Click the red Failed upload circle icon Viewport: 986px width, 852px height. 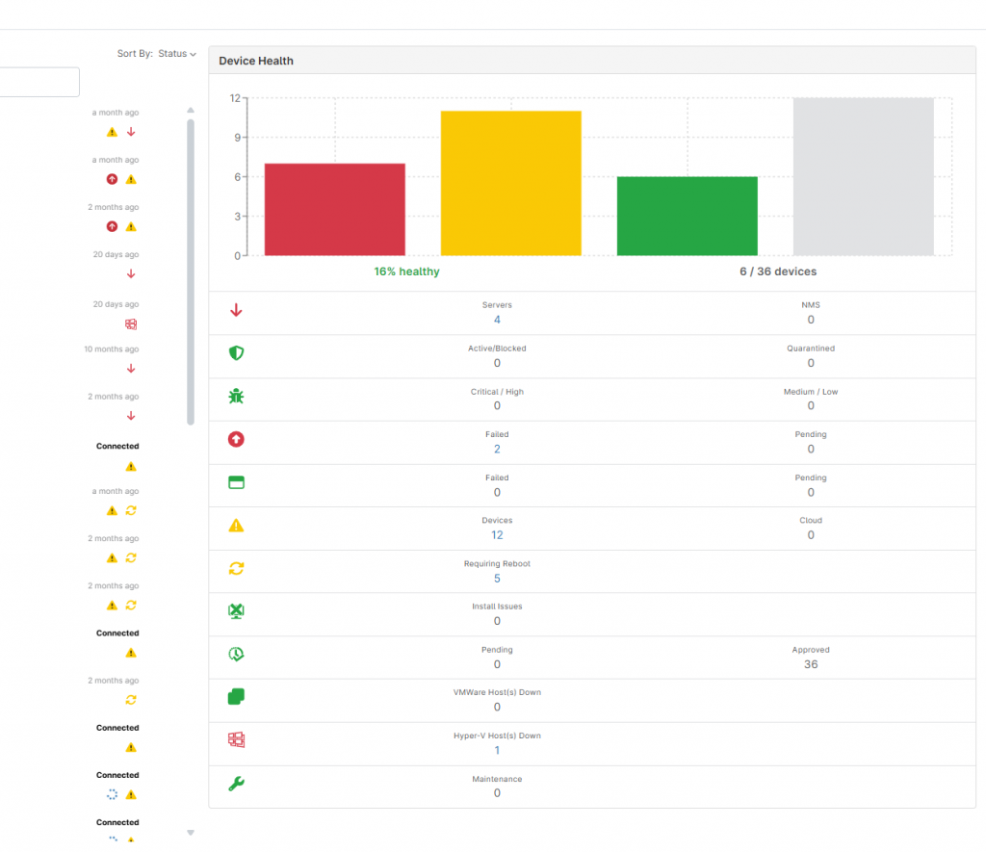pos(236,440)
